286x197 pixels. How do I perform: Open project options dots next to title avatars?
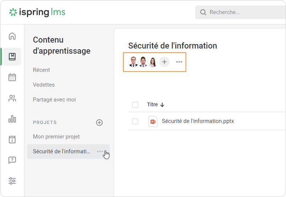pos(179,62)
